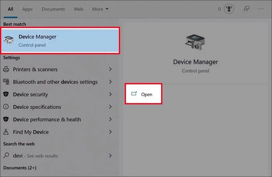The width and height of the screenshot is (272, 177).
Task: Switch to the Apps tab
Action: coord(27,9)
